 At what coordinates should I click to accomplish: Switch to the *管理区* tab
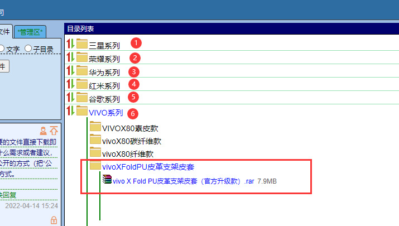tap(30, 32)
